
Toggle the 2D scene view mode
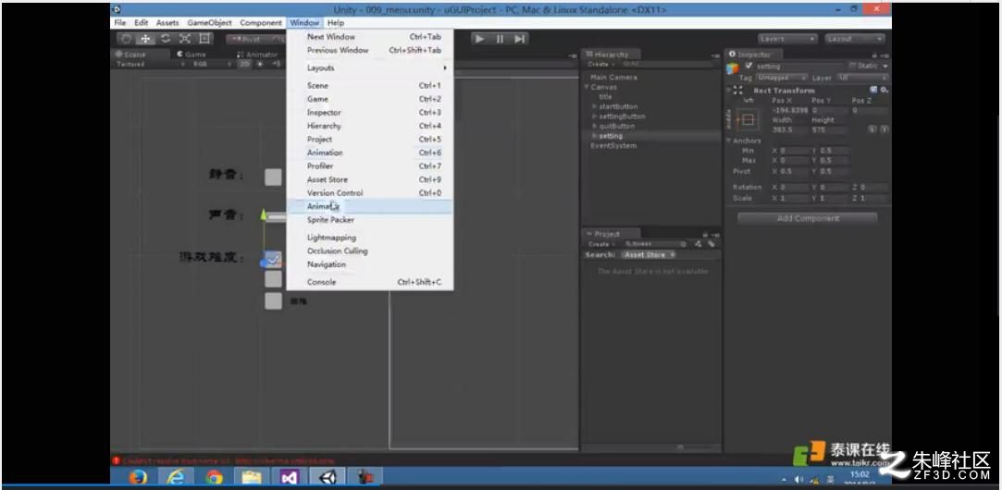coord(244,64)
